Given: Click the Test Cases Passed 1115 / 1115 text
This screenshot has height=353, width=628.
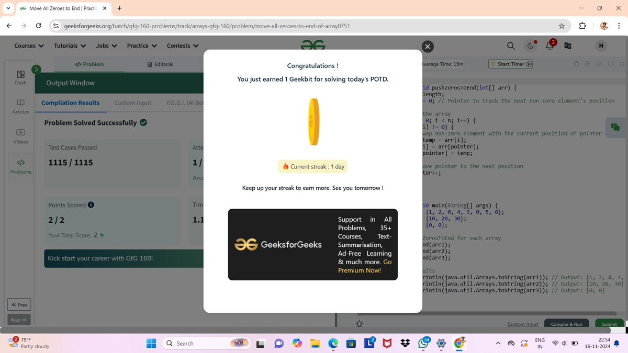Looking at the screenshot, I should coord(71,163).
